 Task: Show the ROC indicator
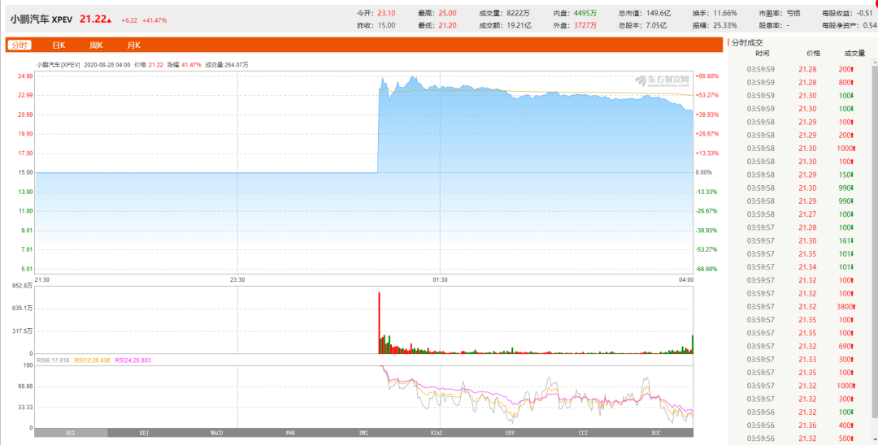[656, 433]
